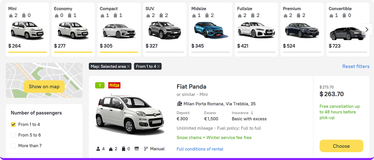The image size is (374, 160).
Task: Click the Show on map button
Action: tap(44, 87)
